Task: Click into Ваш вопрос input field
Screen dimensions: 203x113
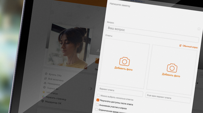Action: coord(153,34)
